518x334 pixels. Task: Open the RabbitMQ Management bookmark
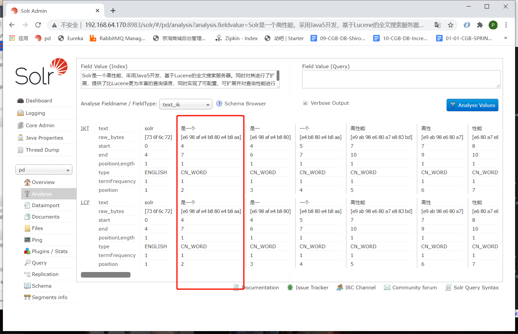click(118, 38)
